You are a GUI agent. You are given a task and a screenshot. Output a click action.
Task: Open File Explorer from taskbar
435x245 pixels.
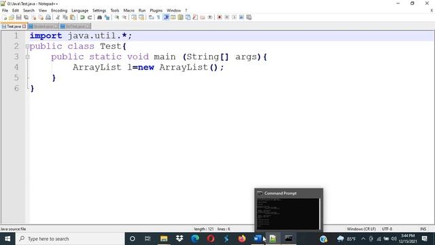click(164, 239)
